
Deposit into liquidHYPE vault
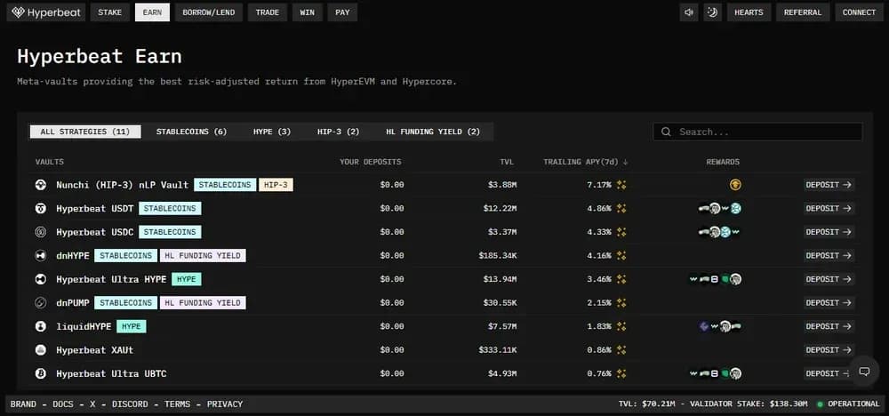(829, 326)
